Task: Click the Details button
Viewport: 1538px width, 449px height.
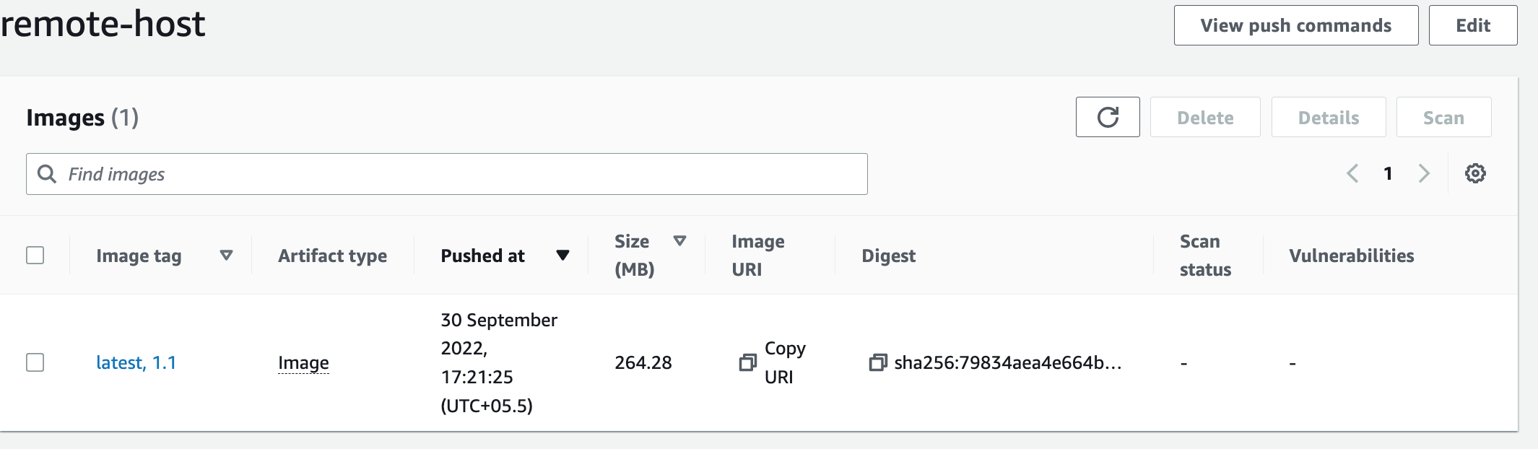Action: [x=1328, y=116]
